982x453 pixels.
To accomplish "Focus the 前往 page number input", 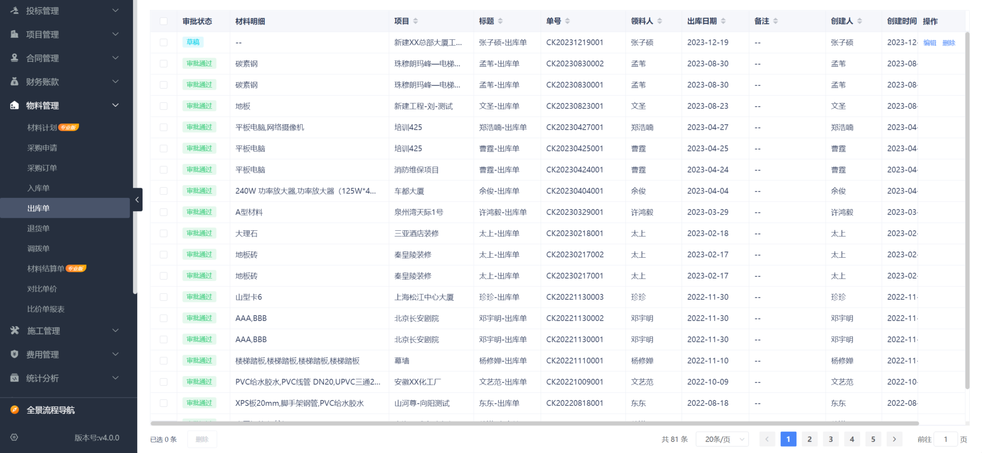I will tap(946, 439).
